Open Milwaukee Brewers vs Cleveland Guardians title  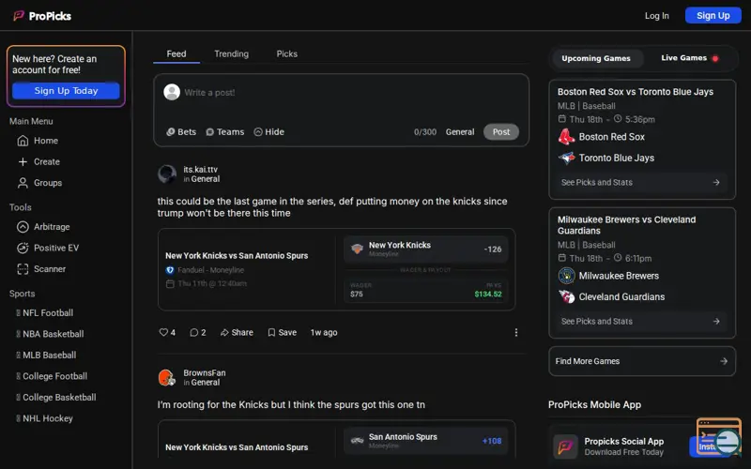click(x=626, y=225)
